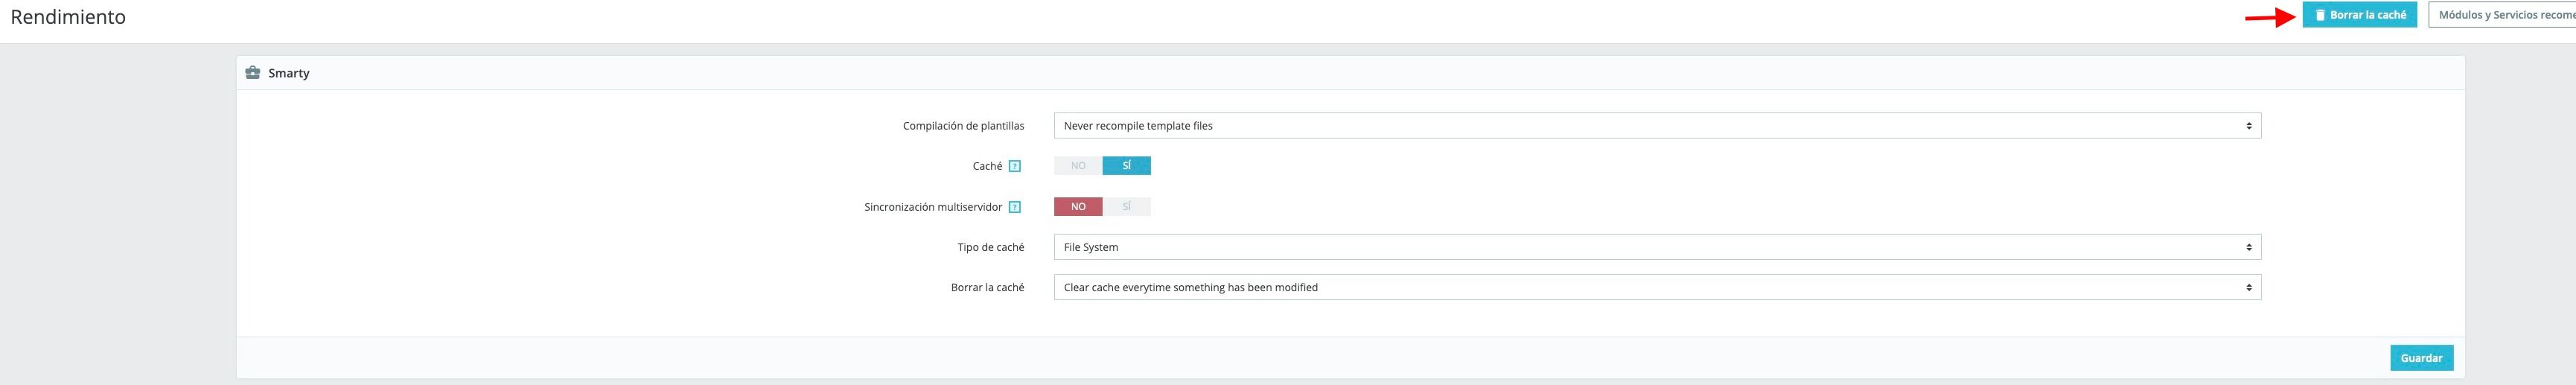
Task: Enable Sincronización multiservidor with SÍ
Action: 1127,207
